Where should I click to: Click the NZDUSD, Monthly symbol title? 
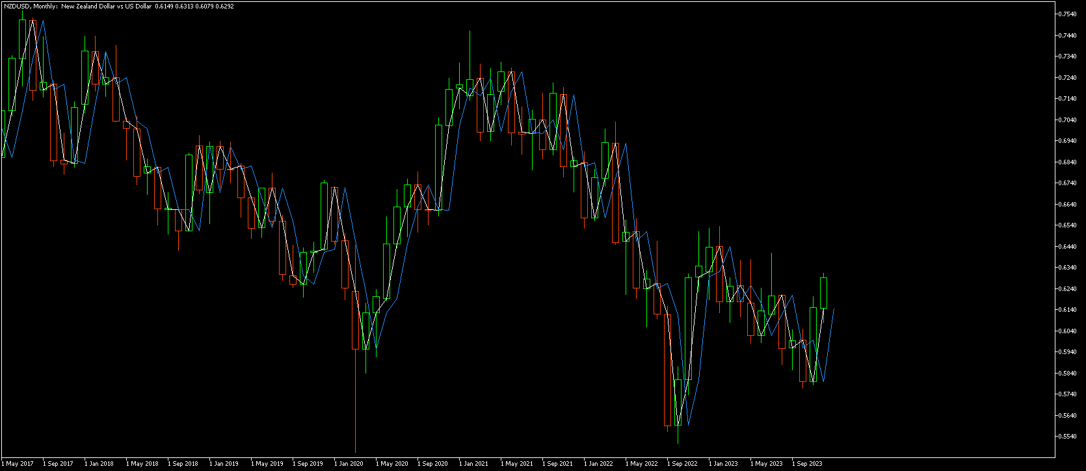pos(30,6)
